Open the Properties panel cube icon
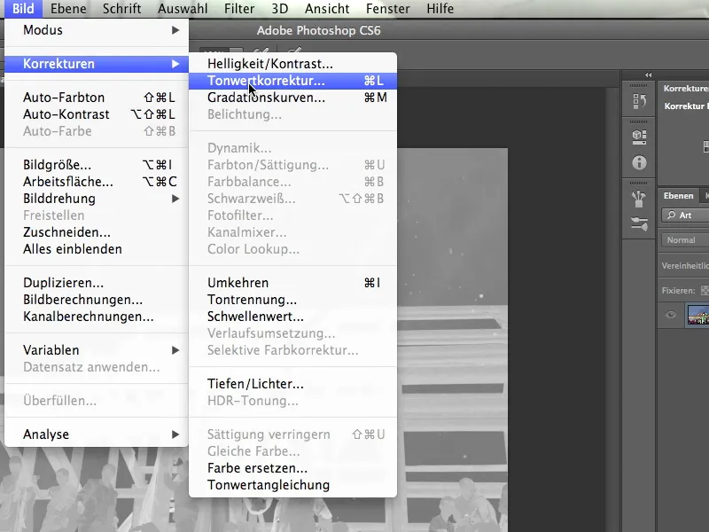This screenshot has height=532, width=709. [639, 137]
